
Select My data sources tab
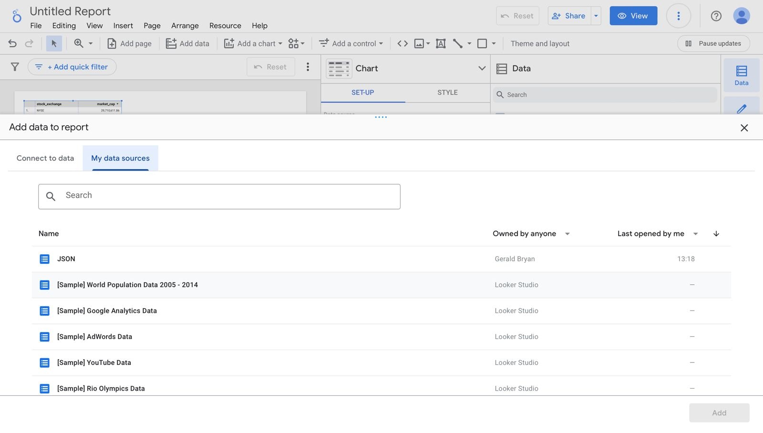121,158
